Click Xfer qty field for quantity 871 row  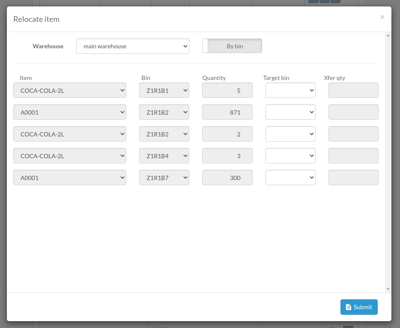point(354,112)
